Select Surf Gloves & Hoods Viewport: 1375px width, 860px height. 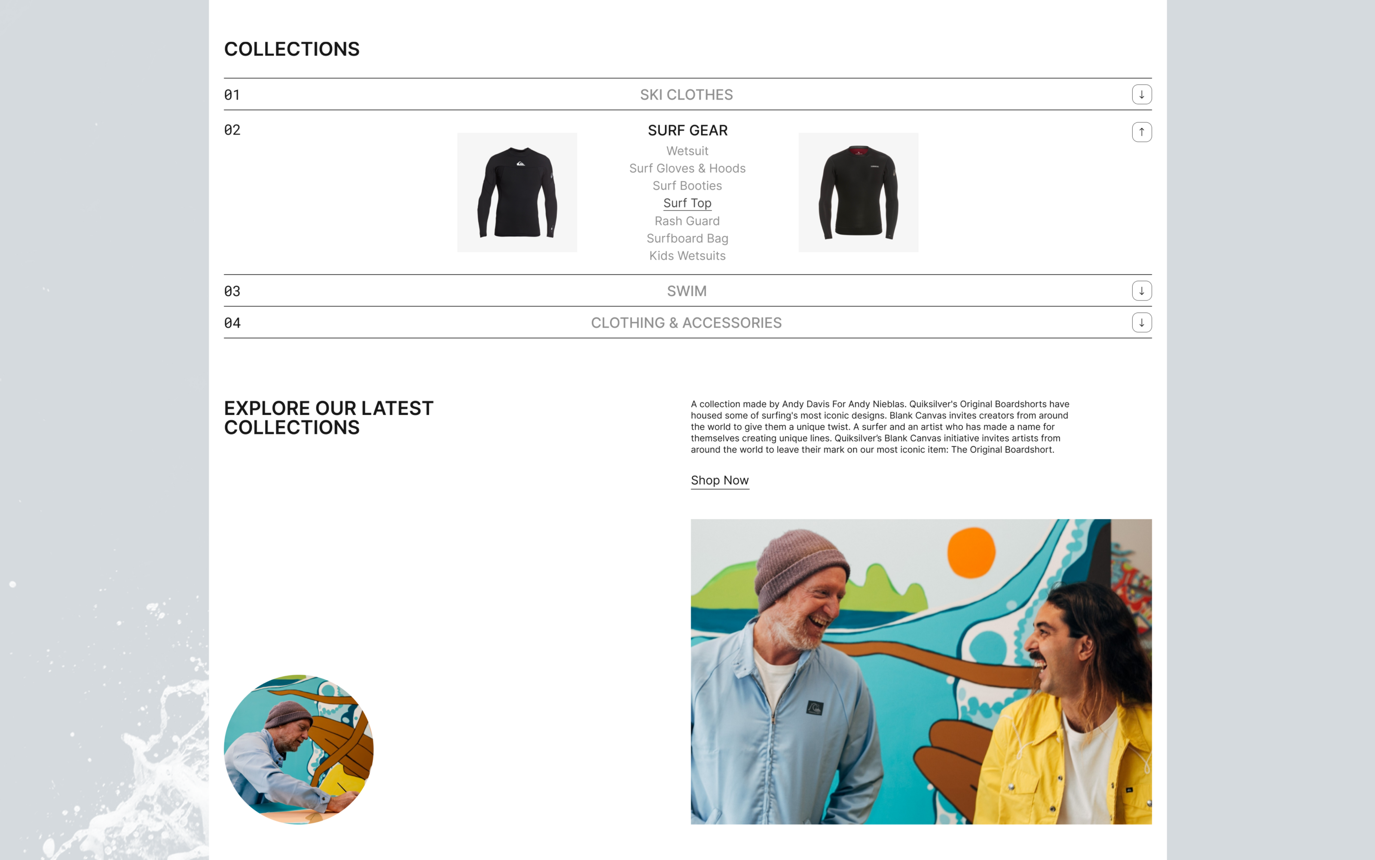[x=687, y=168]
